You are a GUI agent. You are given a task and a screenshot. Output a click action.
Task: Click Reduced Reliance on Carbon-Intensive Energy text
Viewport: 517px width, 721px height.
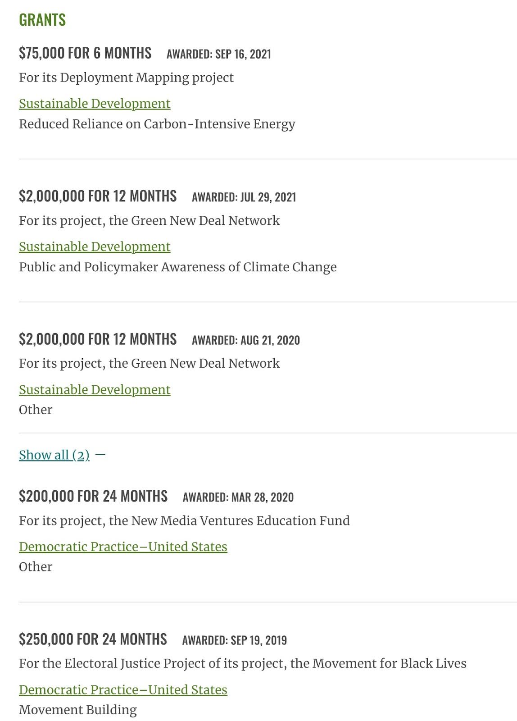[x=157, y=124]
